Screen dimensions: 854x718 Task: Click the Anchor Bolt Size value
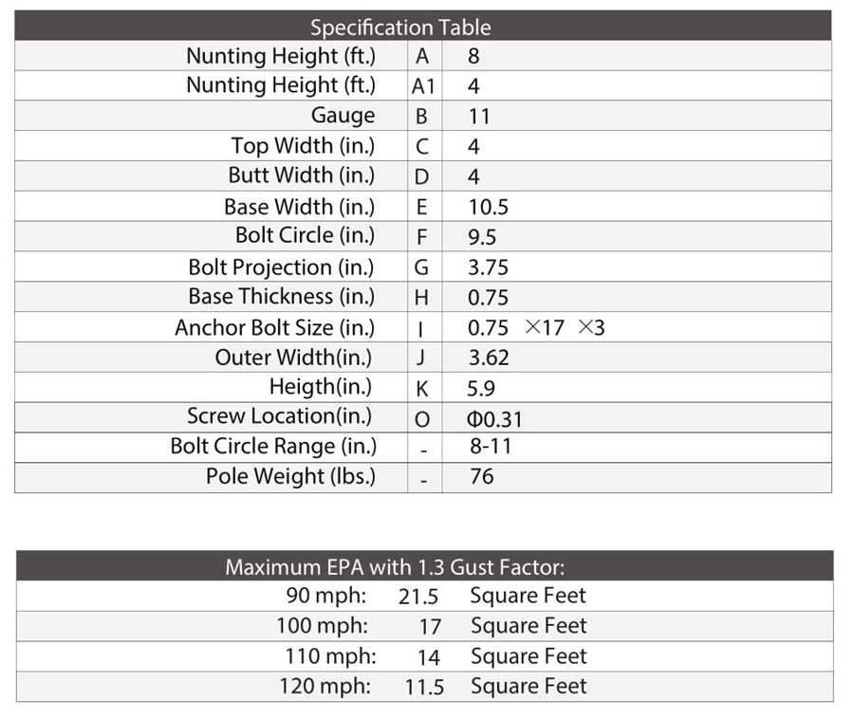(536, 328)
